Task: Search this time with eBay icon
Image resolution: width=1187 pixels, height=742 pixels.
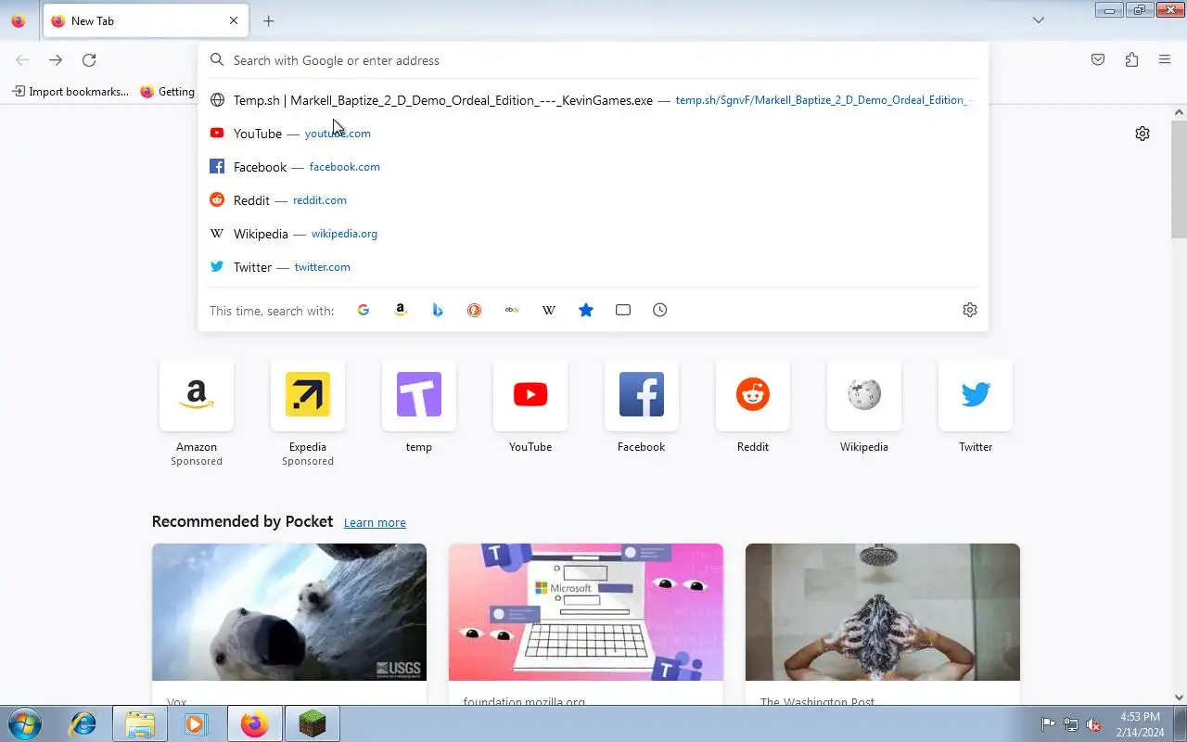Action: (512, 310)
